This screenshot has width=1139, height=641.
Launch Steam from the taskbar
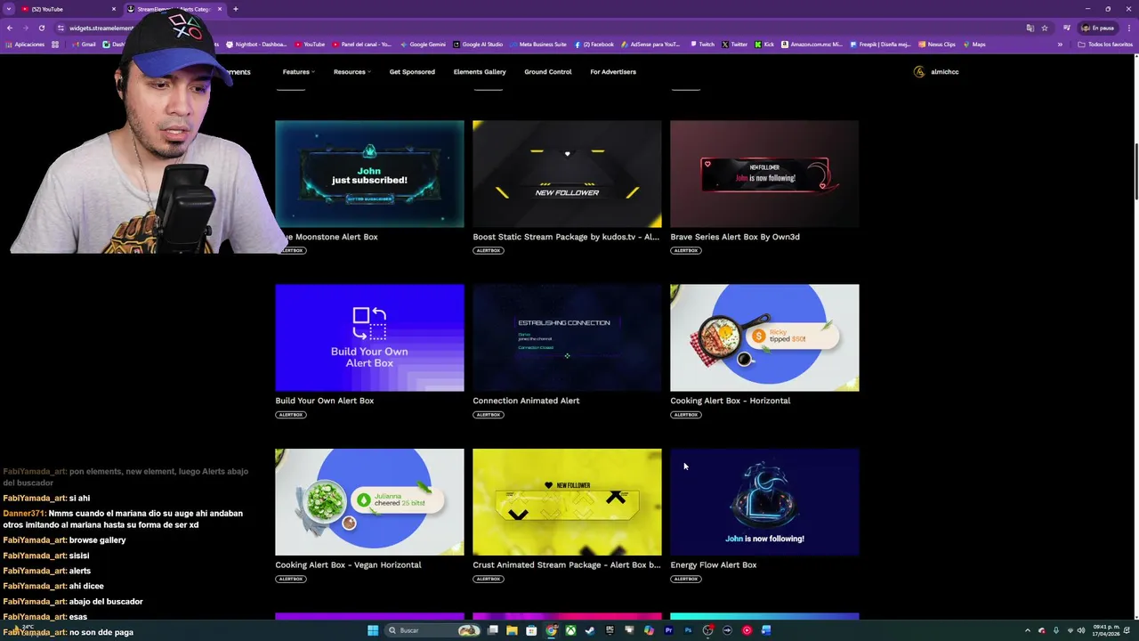[x=590, y=630]
